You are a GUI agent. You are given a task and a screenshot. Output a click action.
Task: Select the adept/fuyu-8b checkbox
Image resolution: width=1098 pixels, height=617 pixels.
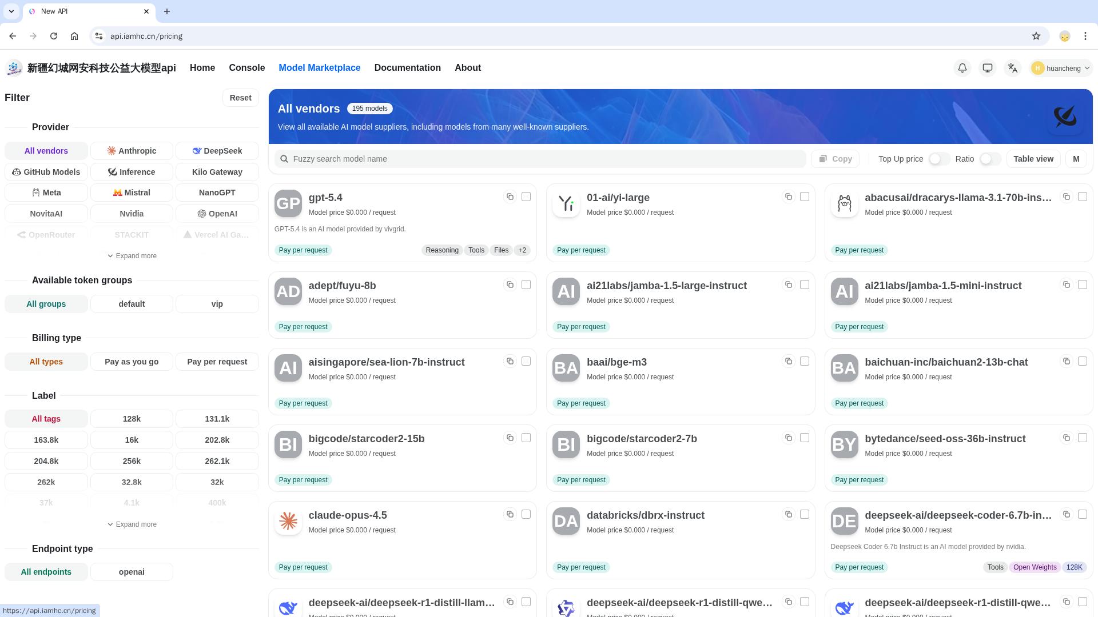526,285
